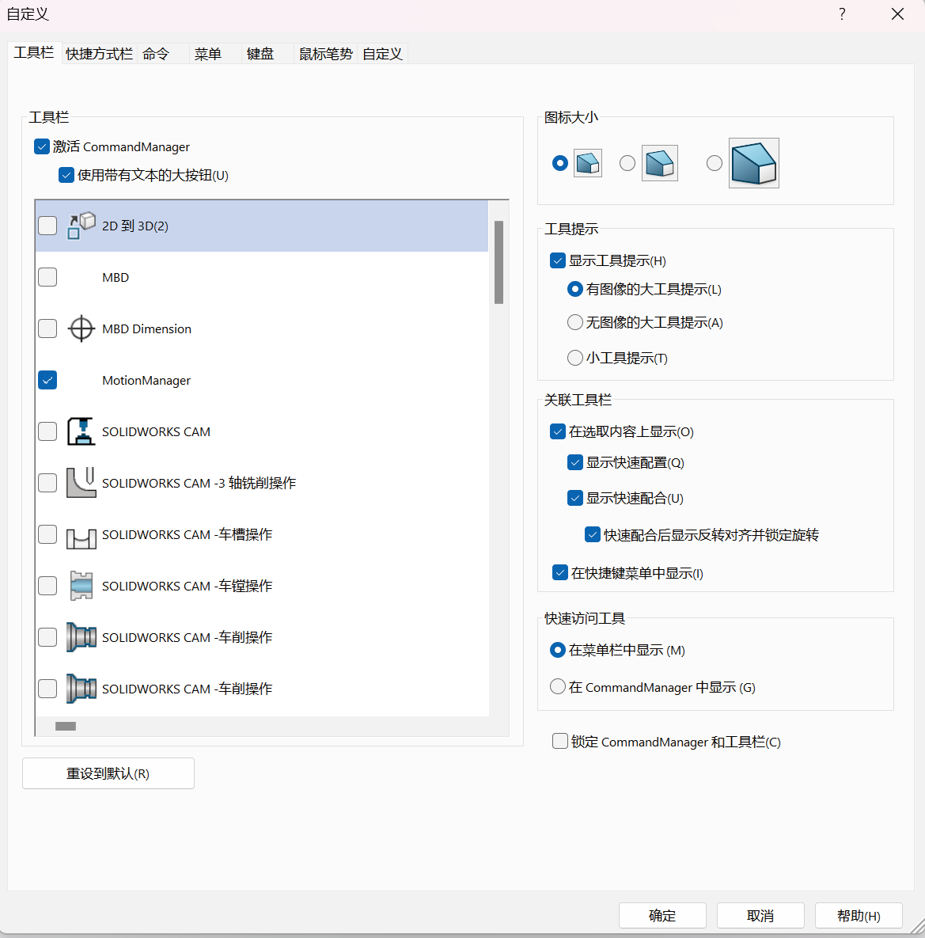Select 小工具提示 radio option
The width and height of the screenshot is (925, 938).
575,358
